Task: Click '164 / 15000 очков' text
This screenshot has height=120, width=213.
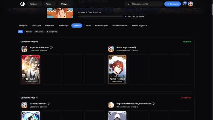Action: point(136,16)
